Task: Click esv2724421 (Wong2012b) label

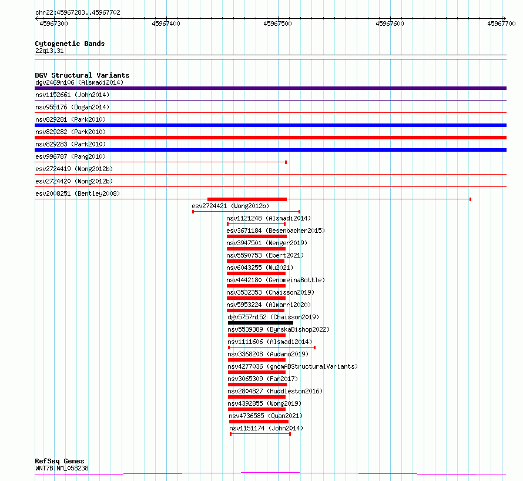Action: pyautogui.click(x=230, y=206)
